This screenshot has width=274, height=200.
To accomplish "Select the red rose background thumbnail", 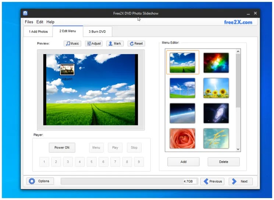I will 182,138.
